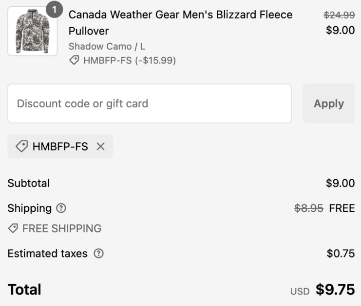Viewport: 361px width, 306px height.
Task: Click the $9.00 discounted product price
Action: pyautogui.click(x=340, y=30)
